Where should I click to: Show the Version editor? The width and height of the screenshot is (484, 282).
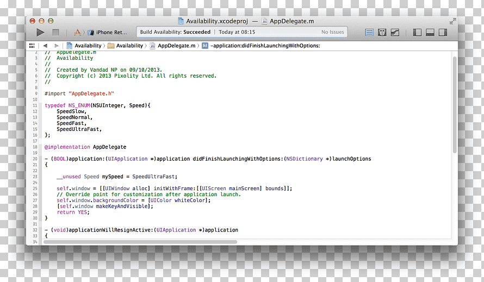pos(395,33)
